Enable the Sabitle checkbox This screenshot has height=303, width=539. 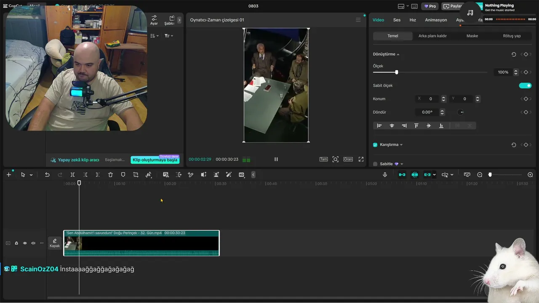(x=375, y=164)
